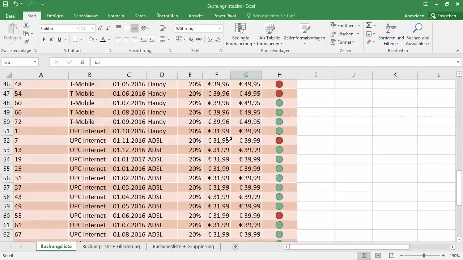Toggle align text left

[119, 39]
